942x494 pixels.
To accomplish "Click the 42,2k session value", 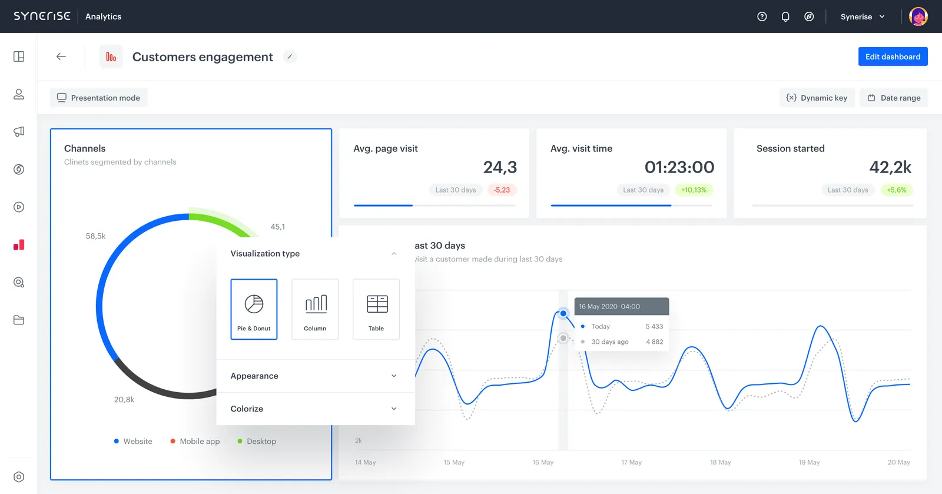I will [x=890, y=167].
